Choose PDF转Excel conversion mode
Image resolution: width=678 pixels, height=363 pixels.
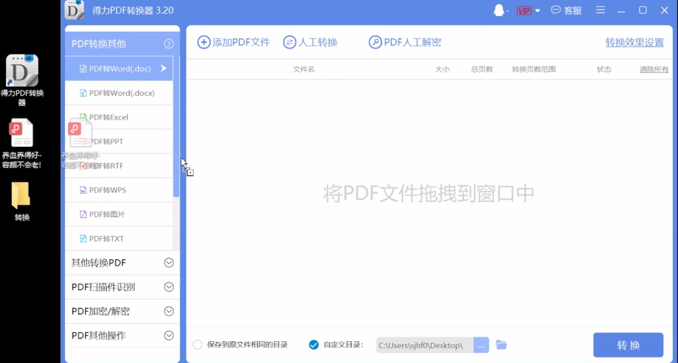(119, 117)
